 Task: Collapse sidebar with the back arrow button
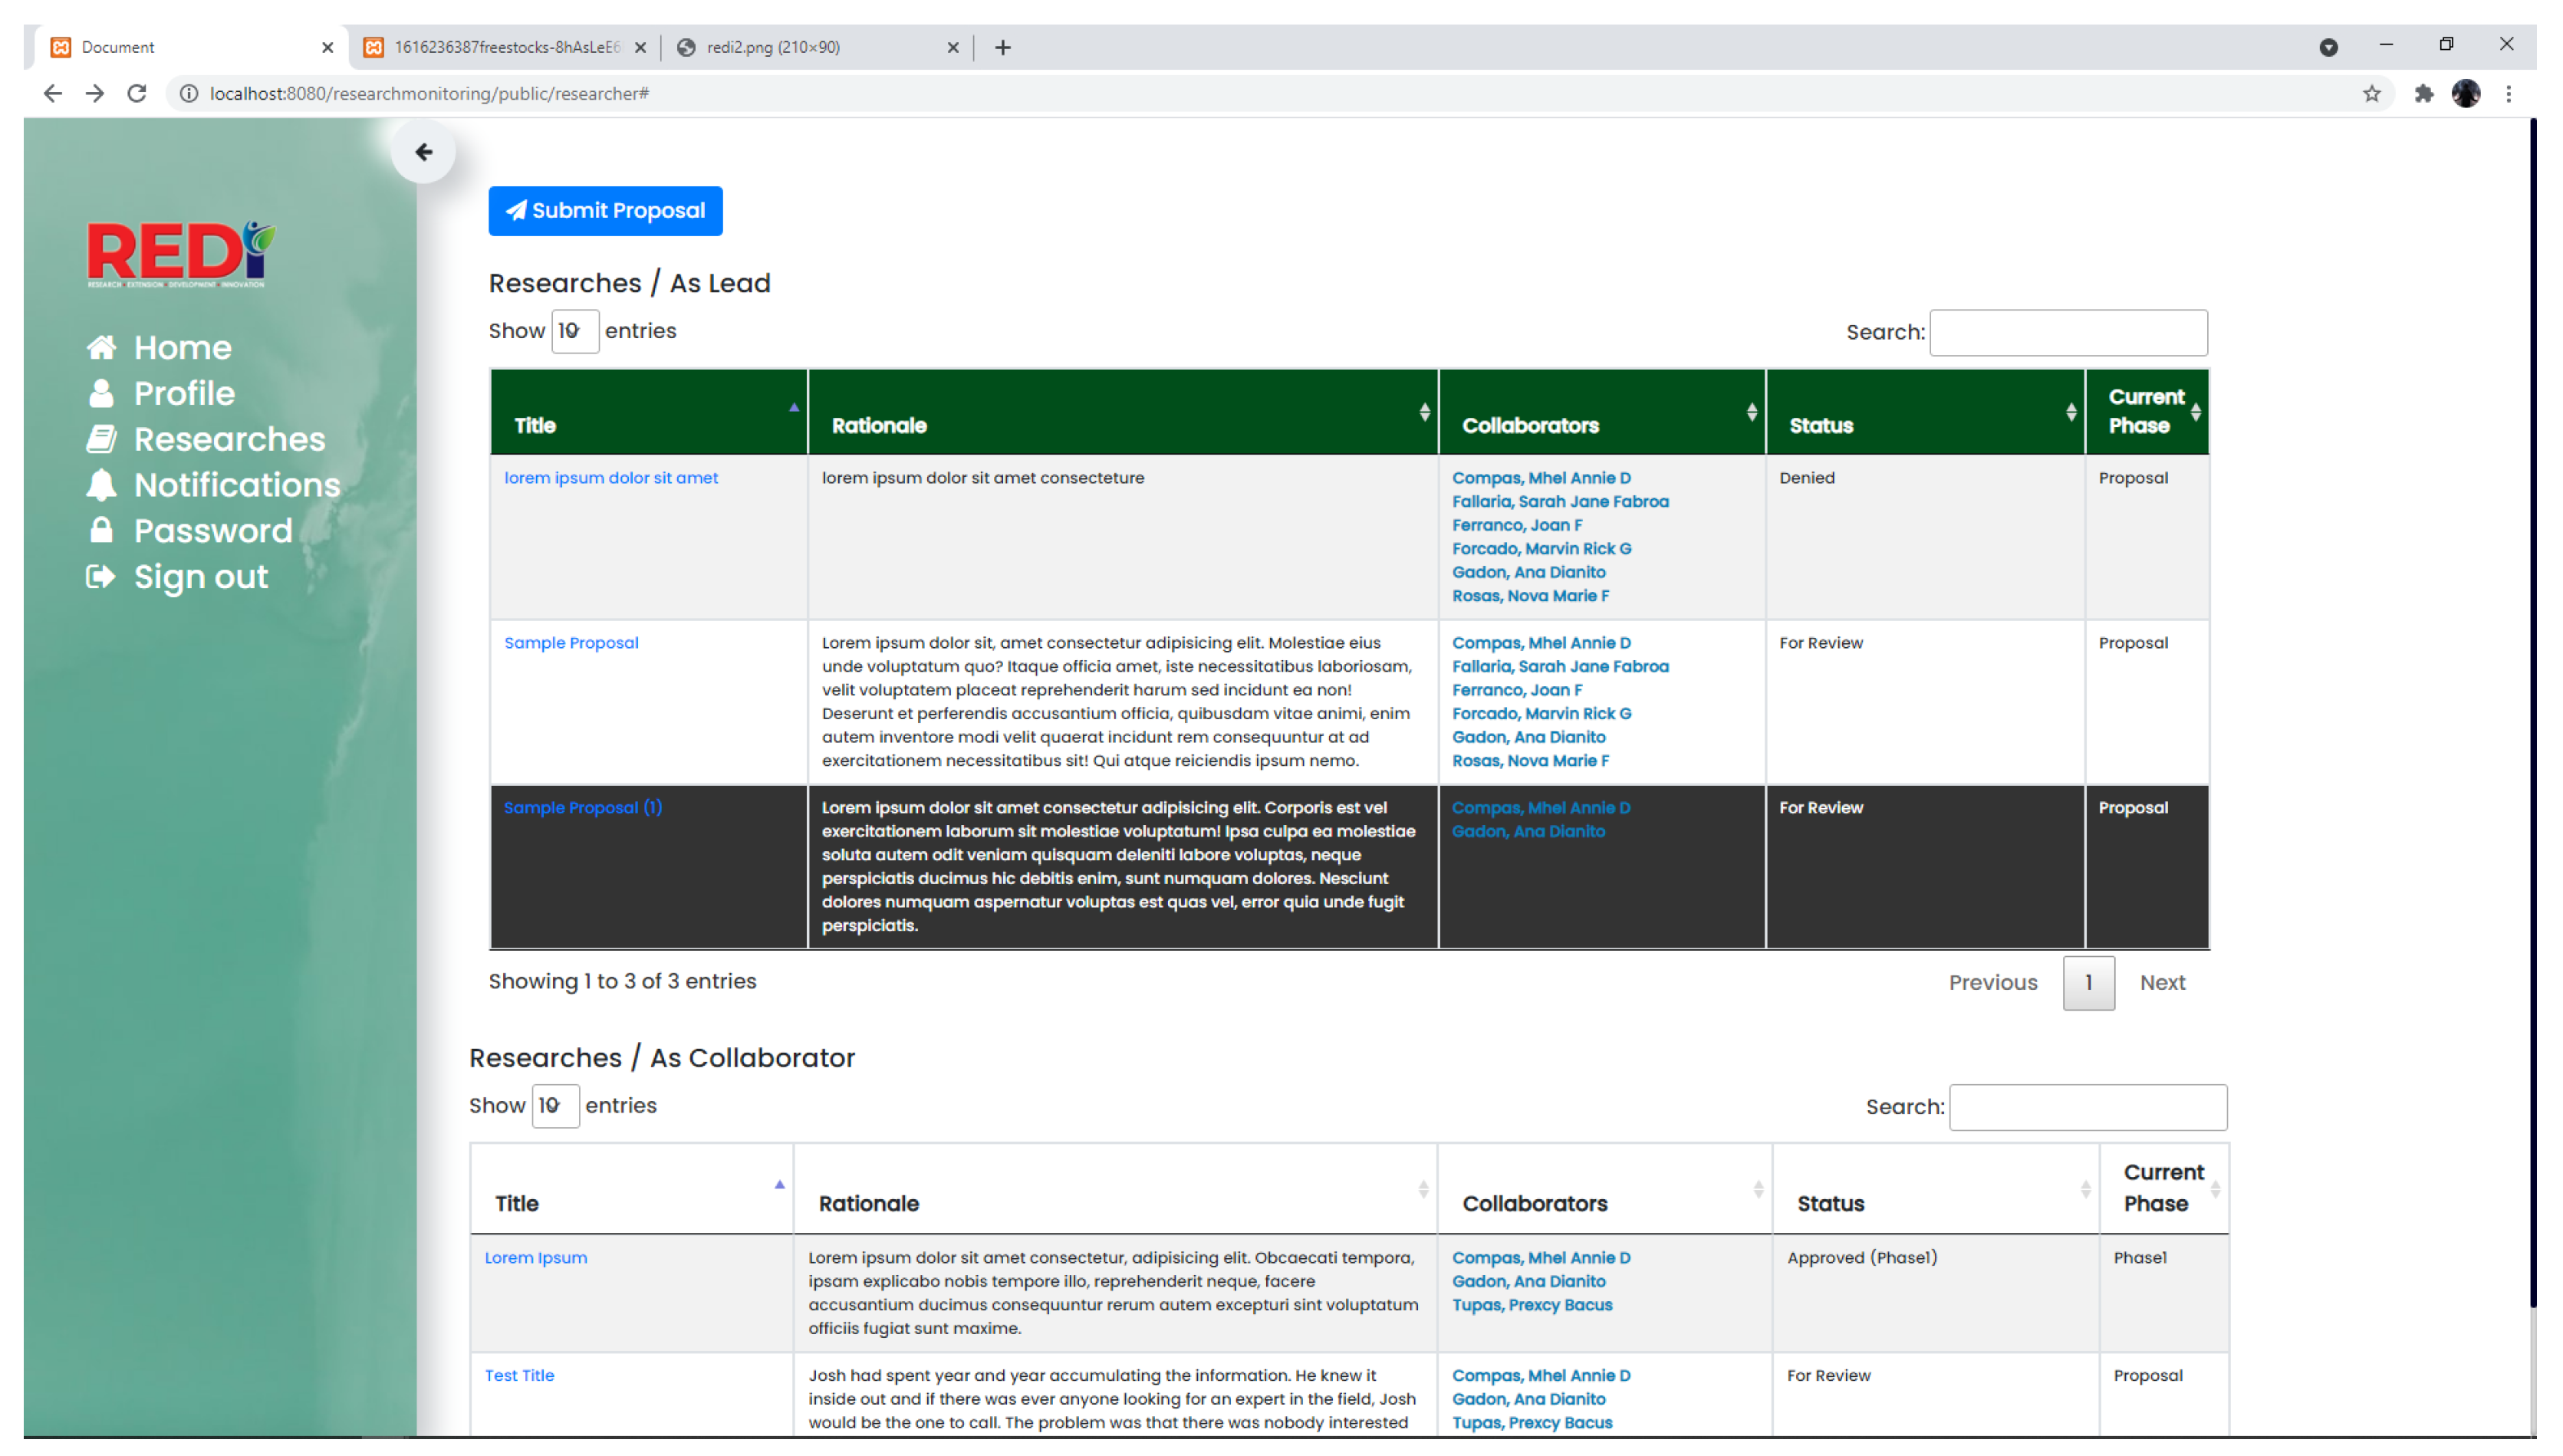[x=423, y=152]
